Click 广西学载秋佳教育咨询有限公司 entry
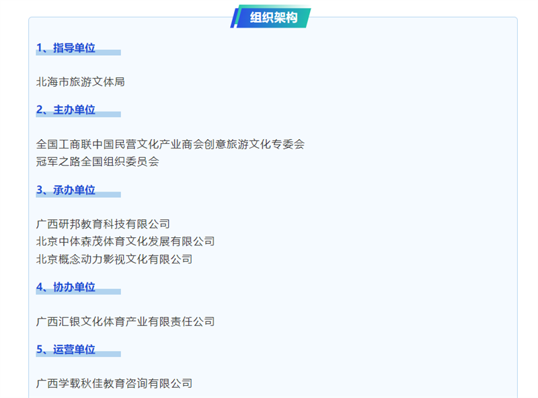The width and height of the screenshot is (538, 398). tap(114, 383)
